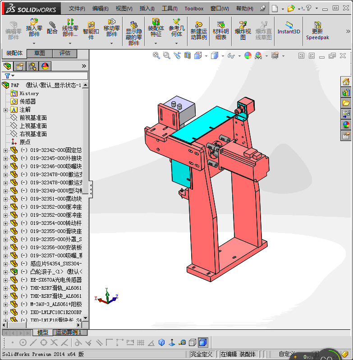Open Bill of Materials (材料明细表)
353x360 pixels.
coord(221,31)
